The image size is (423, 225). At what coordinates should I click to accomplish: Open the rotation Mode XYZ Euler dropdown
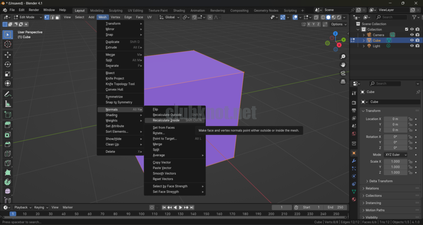click(x=396, y=155)
